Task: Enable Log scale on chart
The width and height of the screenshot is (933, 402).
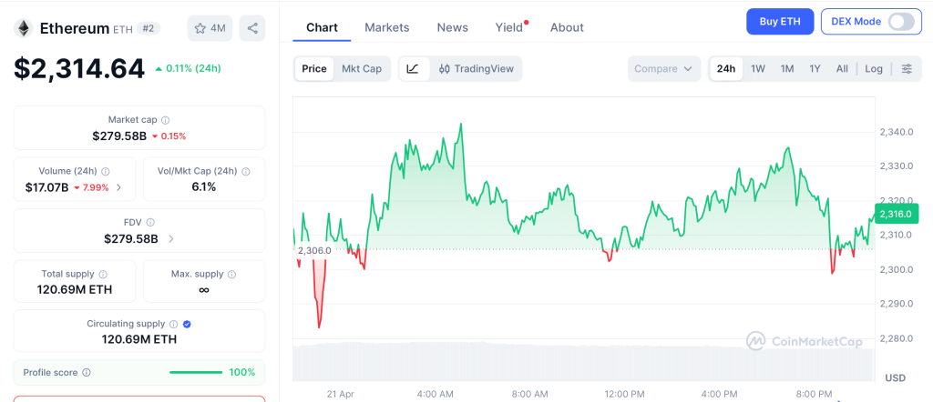Action: (874, 69)
